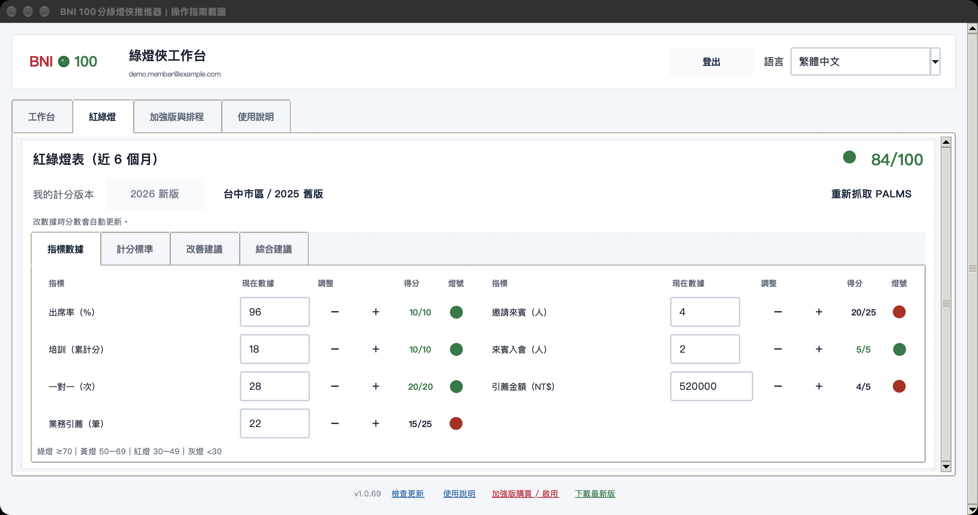
Task: Click the inner panel scrollbar up arrow
Action: [x=946, y=142]
